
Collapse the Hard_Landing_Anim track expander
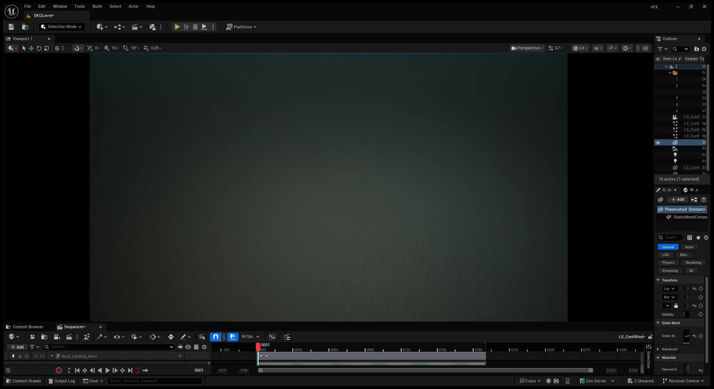coord(52,356)
